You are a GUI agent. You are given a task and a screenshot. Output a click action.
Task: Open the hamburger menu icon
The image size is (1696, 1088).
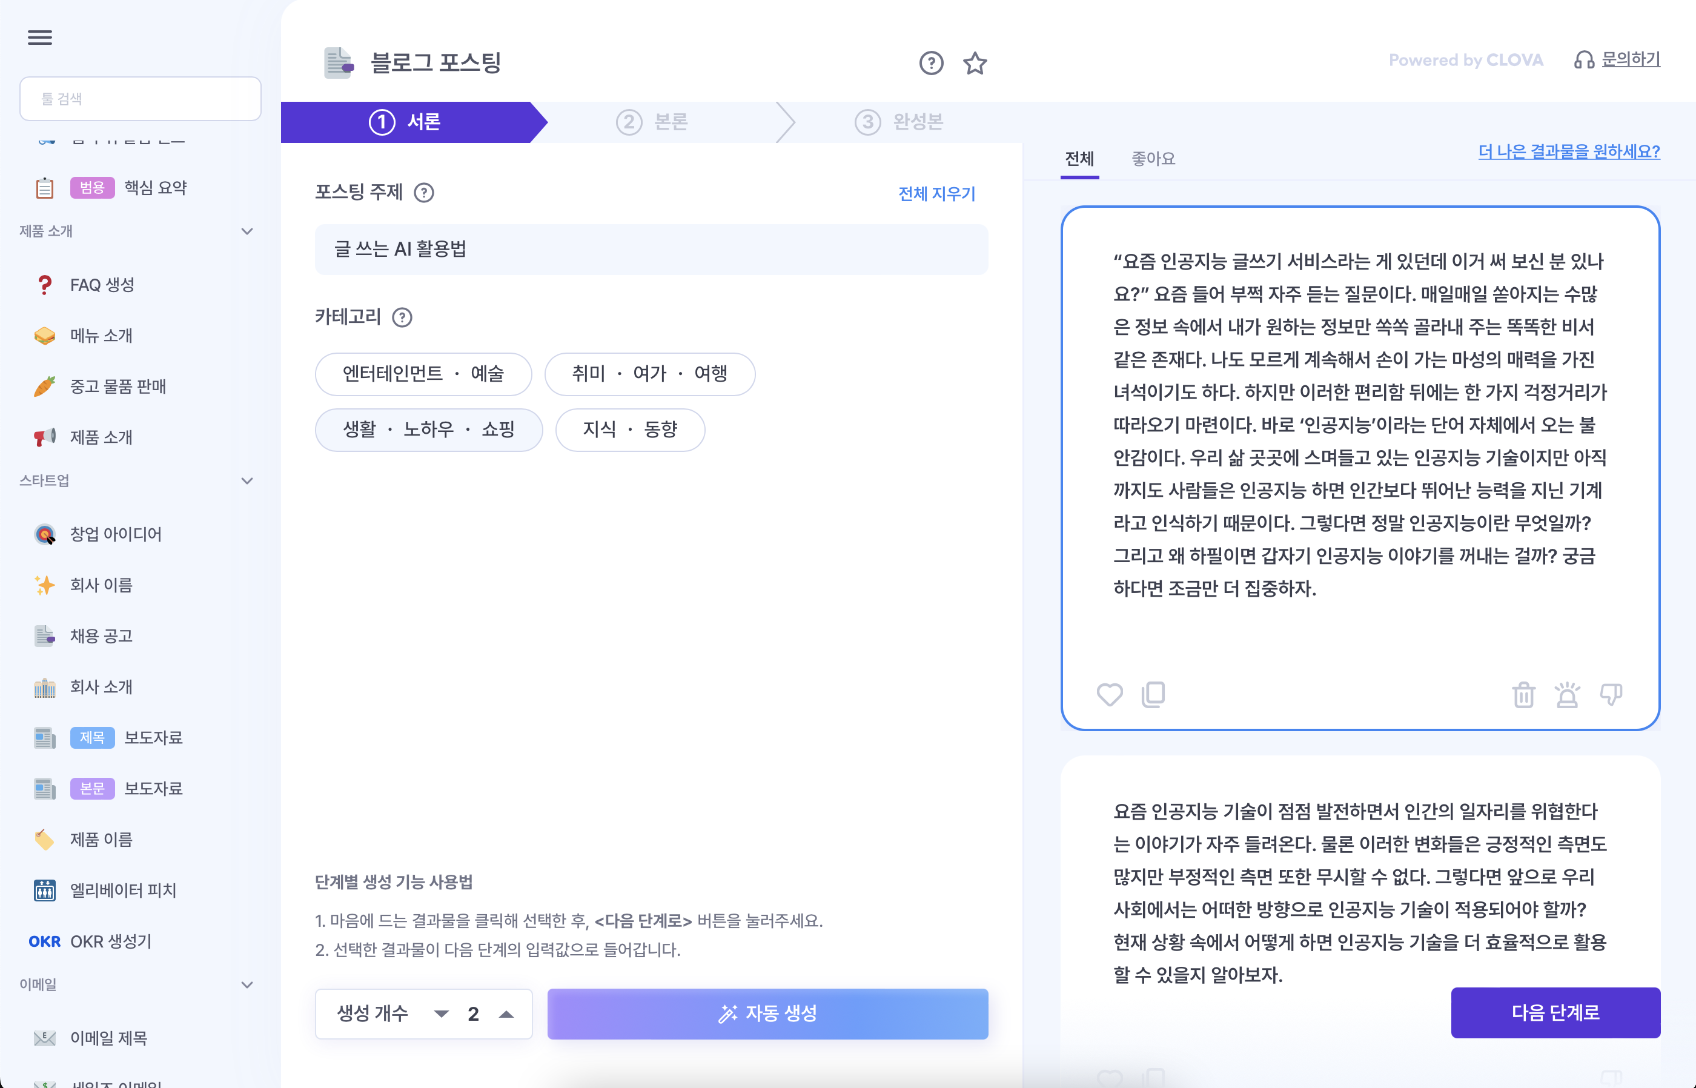39,38
